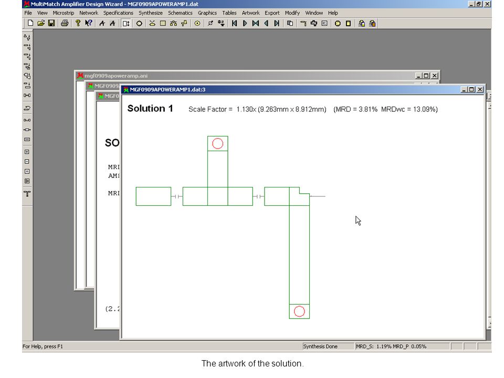Image resolution: width=504 pixels, height=378 pixels.
Task: Open the Tables menu
Action: click(229, 13)
